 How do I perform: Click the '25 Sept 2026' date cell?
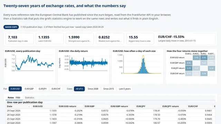point(19,119)
